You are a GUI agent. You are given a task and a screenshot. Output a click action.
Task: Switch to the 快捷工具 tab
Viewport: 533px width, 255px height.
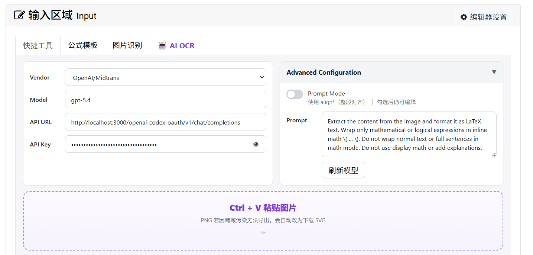pos(38,46)
